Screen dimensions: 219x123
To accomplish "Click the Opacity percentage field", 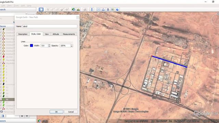I will 65,45.
